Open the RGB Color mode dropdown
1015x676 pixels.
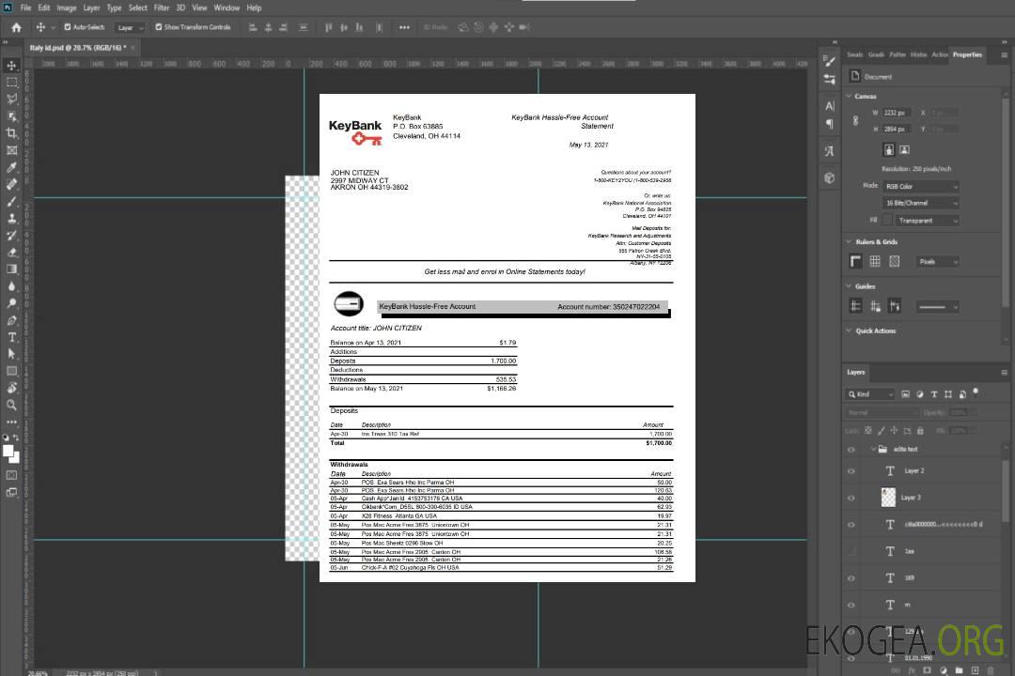[920, 186]
